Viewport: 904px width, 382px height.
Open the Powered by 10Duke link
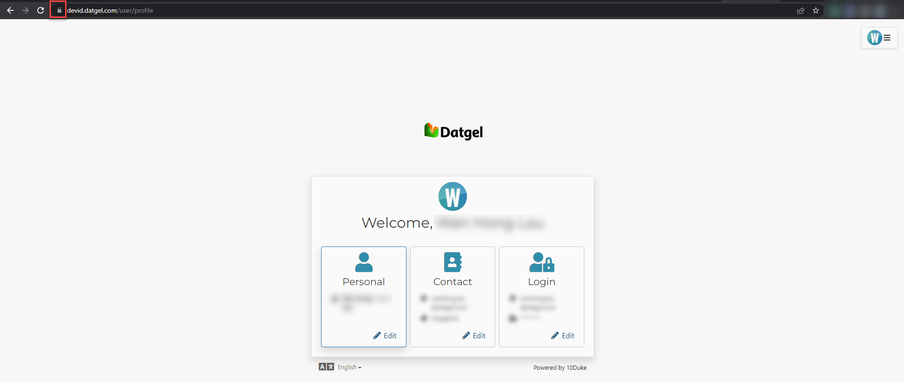click(x=560, y=368)
